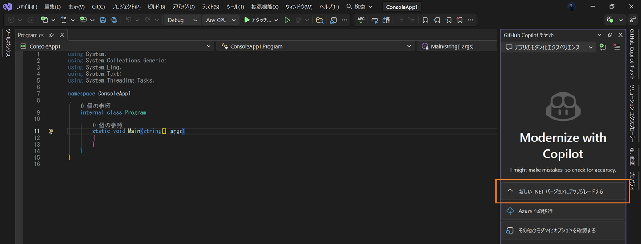This screenshot has width=641, height=244.
Task: Toggle pin on GitHub Copilot chat panel
Action: 610,35
